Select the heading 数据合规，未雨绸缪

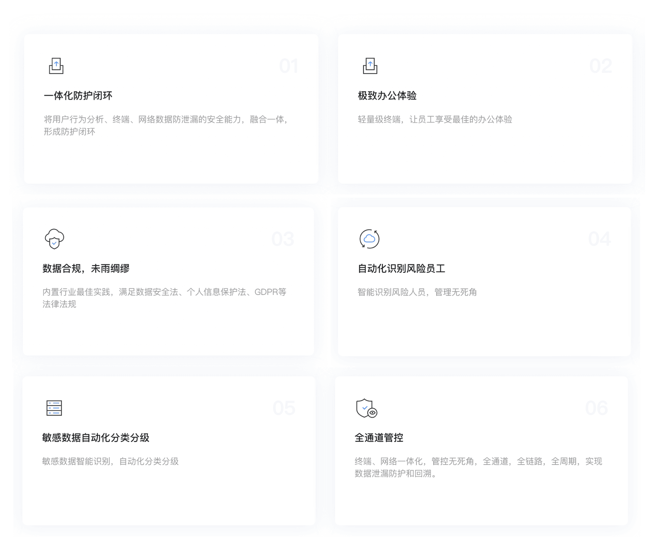[x=86, y=268]
